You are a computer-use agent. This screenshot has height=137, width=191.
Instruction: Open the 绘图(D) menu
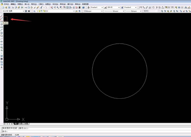[48, 4]
